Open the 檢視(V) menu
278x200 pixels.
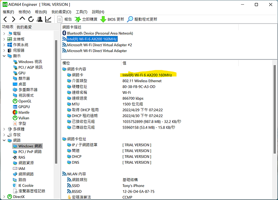[x=24, y=12]
